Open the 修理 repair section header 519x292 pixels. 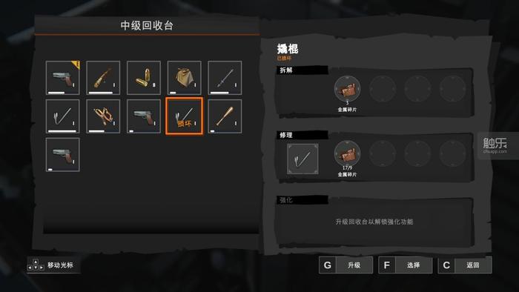[303, 135]
